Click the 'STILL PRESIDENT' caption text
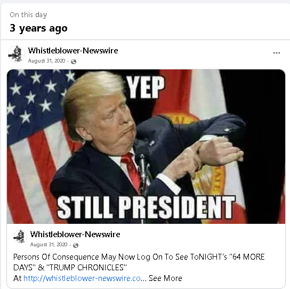The height and width of the screenshot is (289, 290). coord(146,207)
